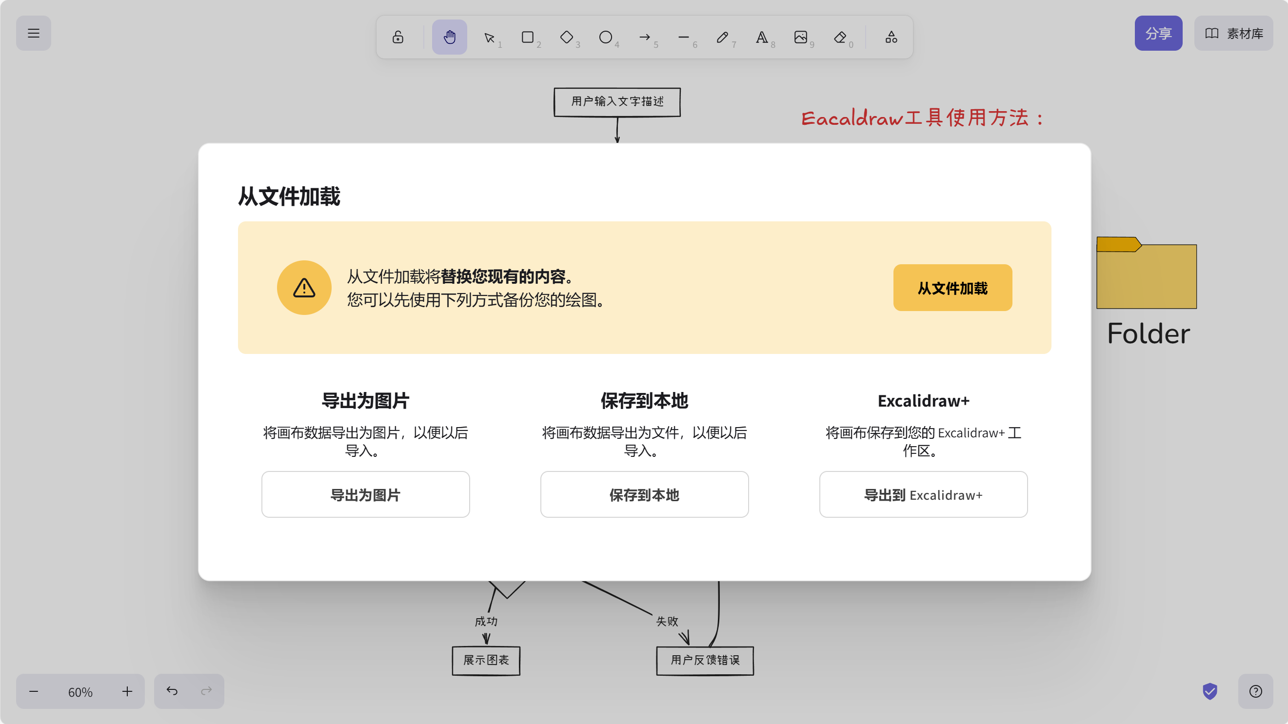
Task: Select the Text tool
Action: point(762,37)
